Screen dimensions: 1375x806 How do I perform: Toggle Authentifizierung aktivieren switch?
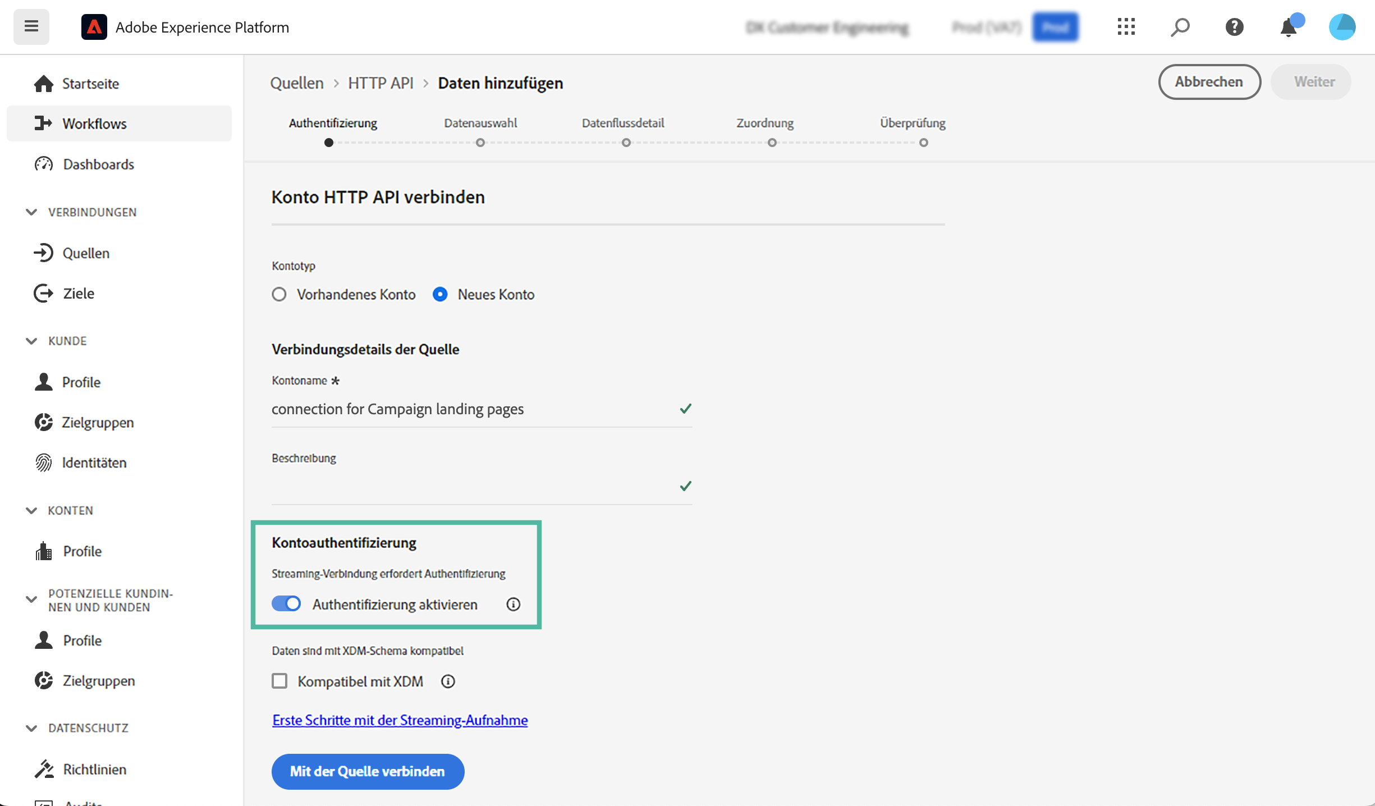[x=286, y=604]
